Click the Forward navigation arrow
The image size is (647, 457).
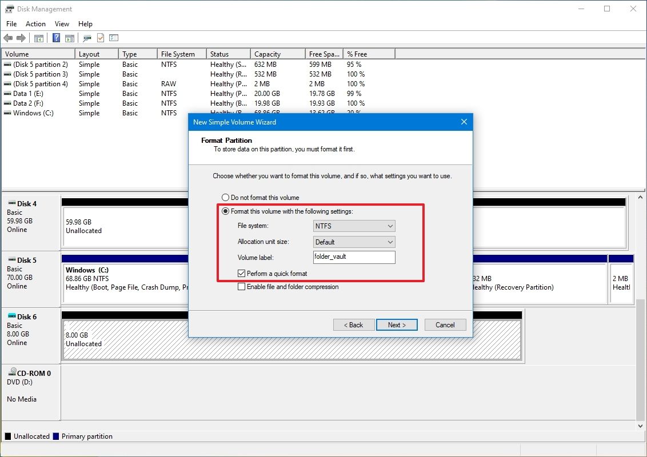coord(21,38)
